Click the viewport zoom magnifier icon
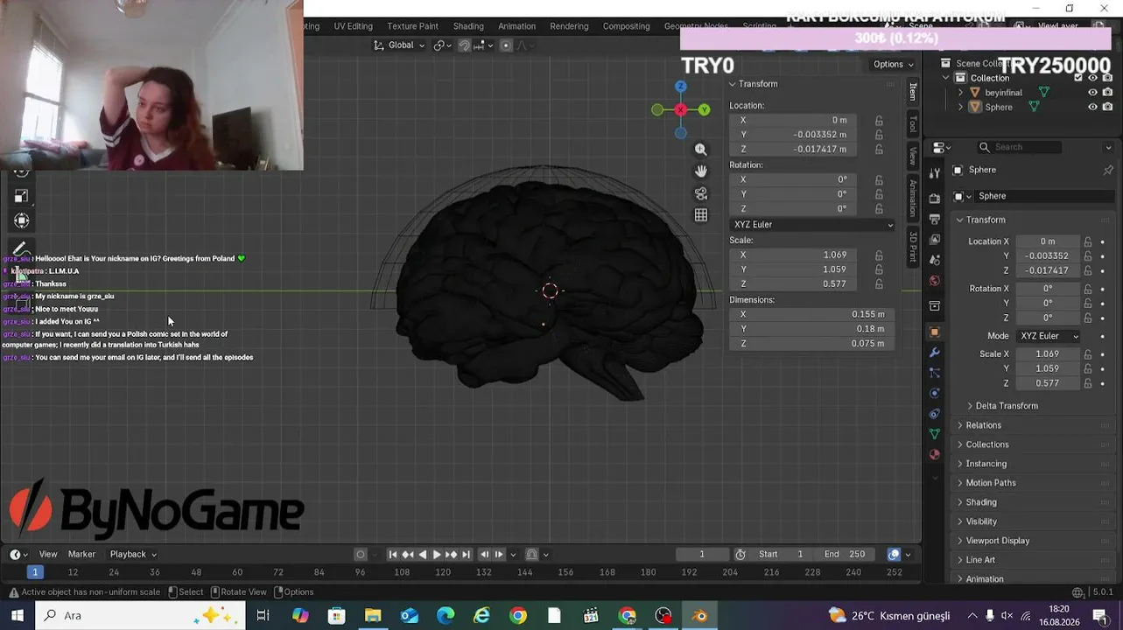The image size is (1123, 630). 700,150
